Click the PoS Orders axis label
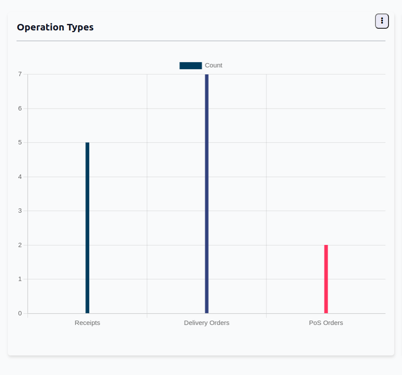The image size is (402, 375). (x=326, y=323)
